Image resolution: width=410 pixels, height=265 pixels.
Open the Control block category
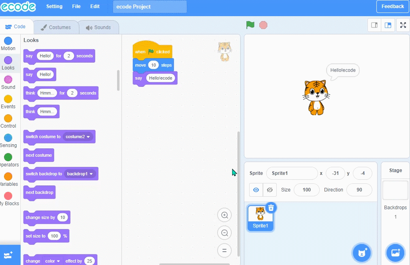pyautogui.click(x=8, y=121)
